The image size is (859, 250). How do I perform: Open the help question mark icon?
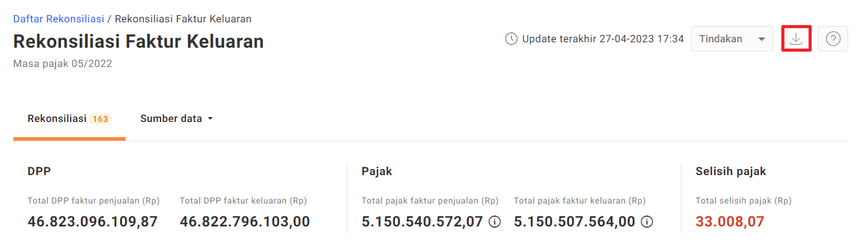(x=833, y=39)
